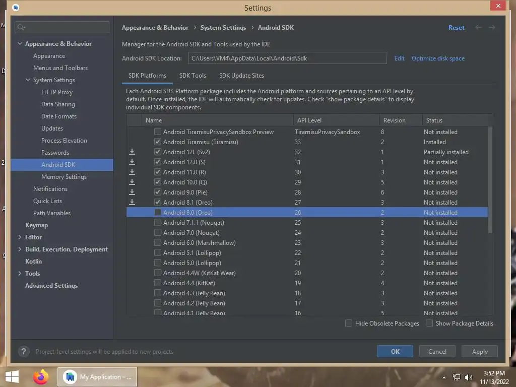
Task: Select the Android 4.3 (Jelly Bean) row
Action: 307,293
